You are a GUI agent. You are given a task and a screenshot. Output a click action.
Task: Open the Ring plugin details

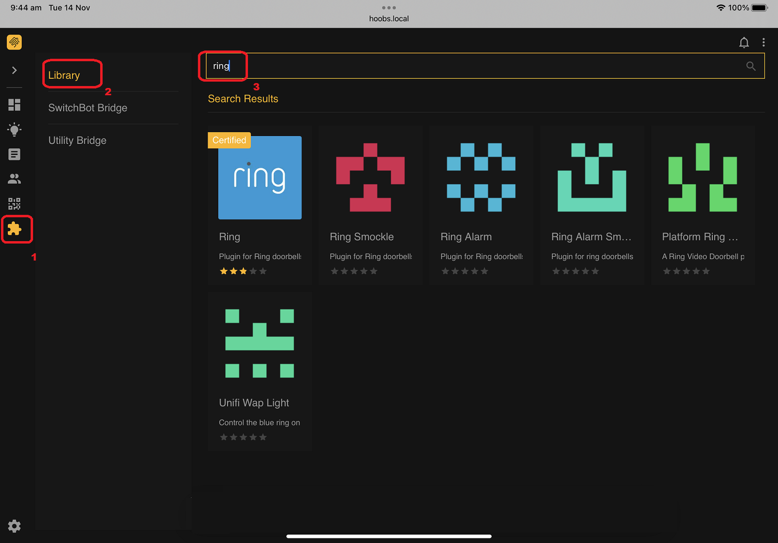[x=259, y=177]
